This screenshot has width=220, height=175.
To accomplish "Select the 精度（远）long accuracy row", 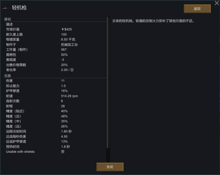I will (55, 126).
